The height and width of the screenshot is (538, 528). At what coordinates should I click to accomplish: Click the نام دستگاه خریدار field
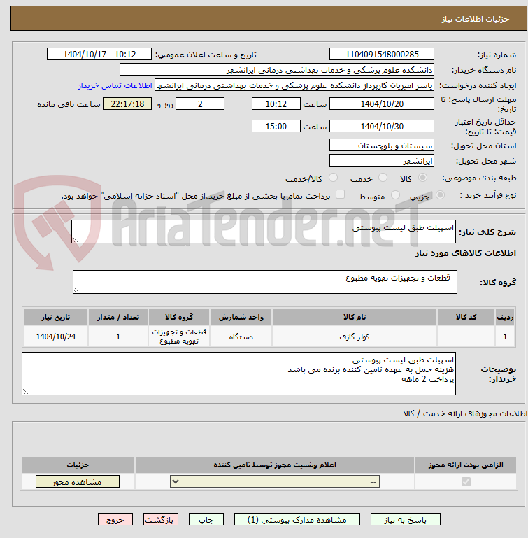pyautogui.click(x=276, y=70)
